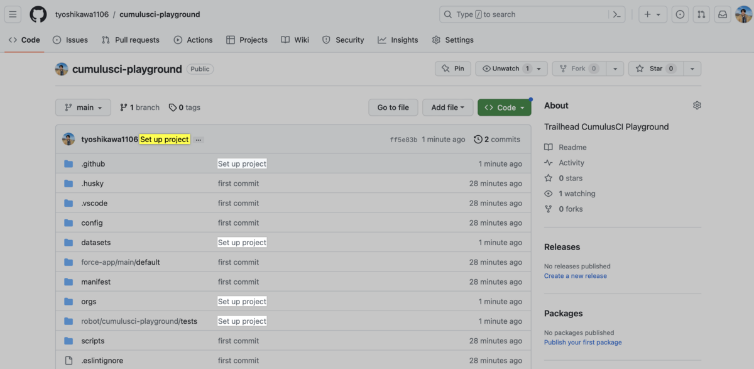Open the fork options dropdown arrow
The image size is (754, 369).
click(615, 69)
